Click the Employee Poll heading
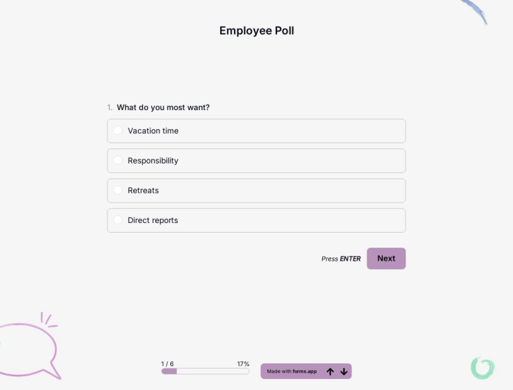 256,31
